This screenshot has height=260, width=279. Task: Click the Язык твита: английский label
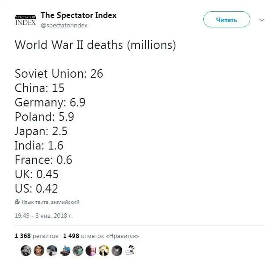click(x=51, y=202)
